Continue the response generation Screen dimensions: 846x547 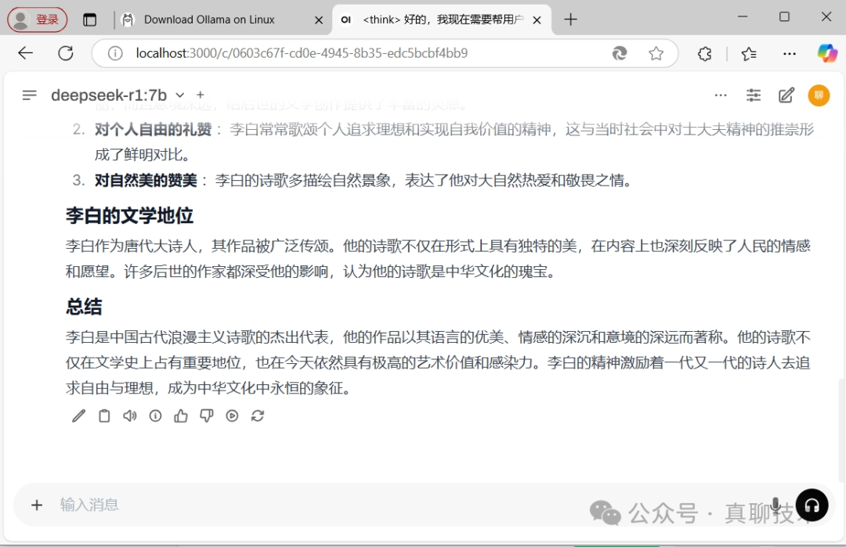(x=232, y=416)
